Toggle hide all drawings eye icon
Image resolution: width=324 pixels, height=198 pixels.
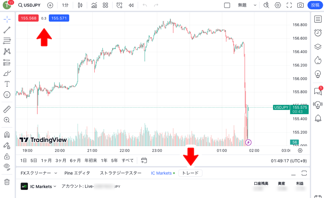7,166
